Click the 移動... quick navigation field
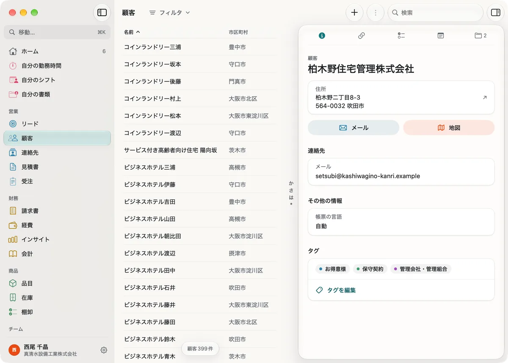This screenshot has width=508, height=363. (x=57, y=32)
